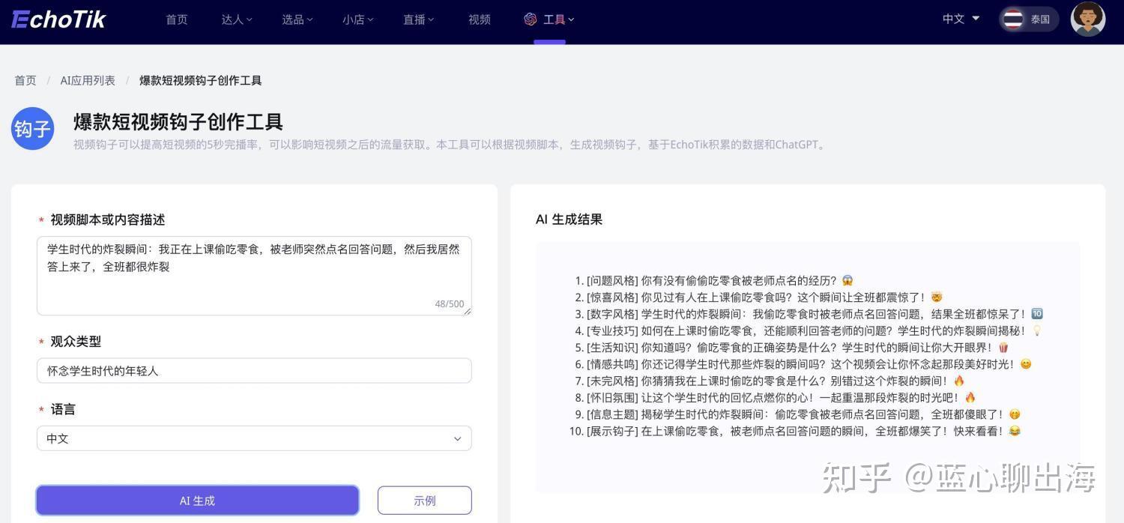1124x523 pixels.
Task: Click inside the video script text area
Action: 254,273
